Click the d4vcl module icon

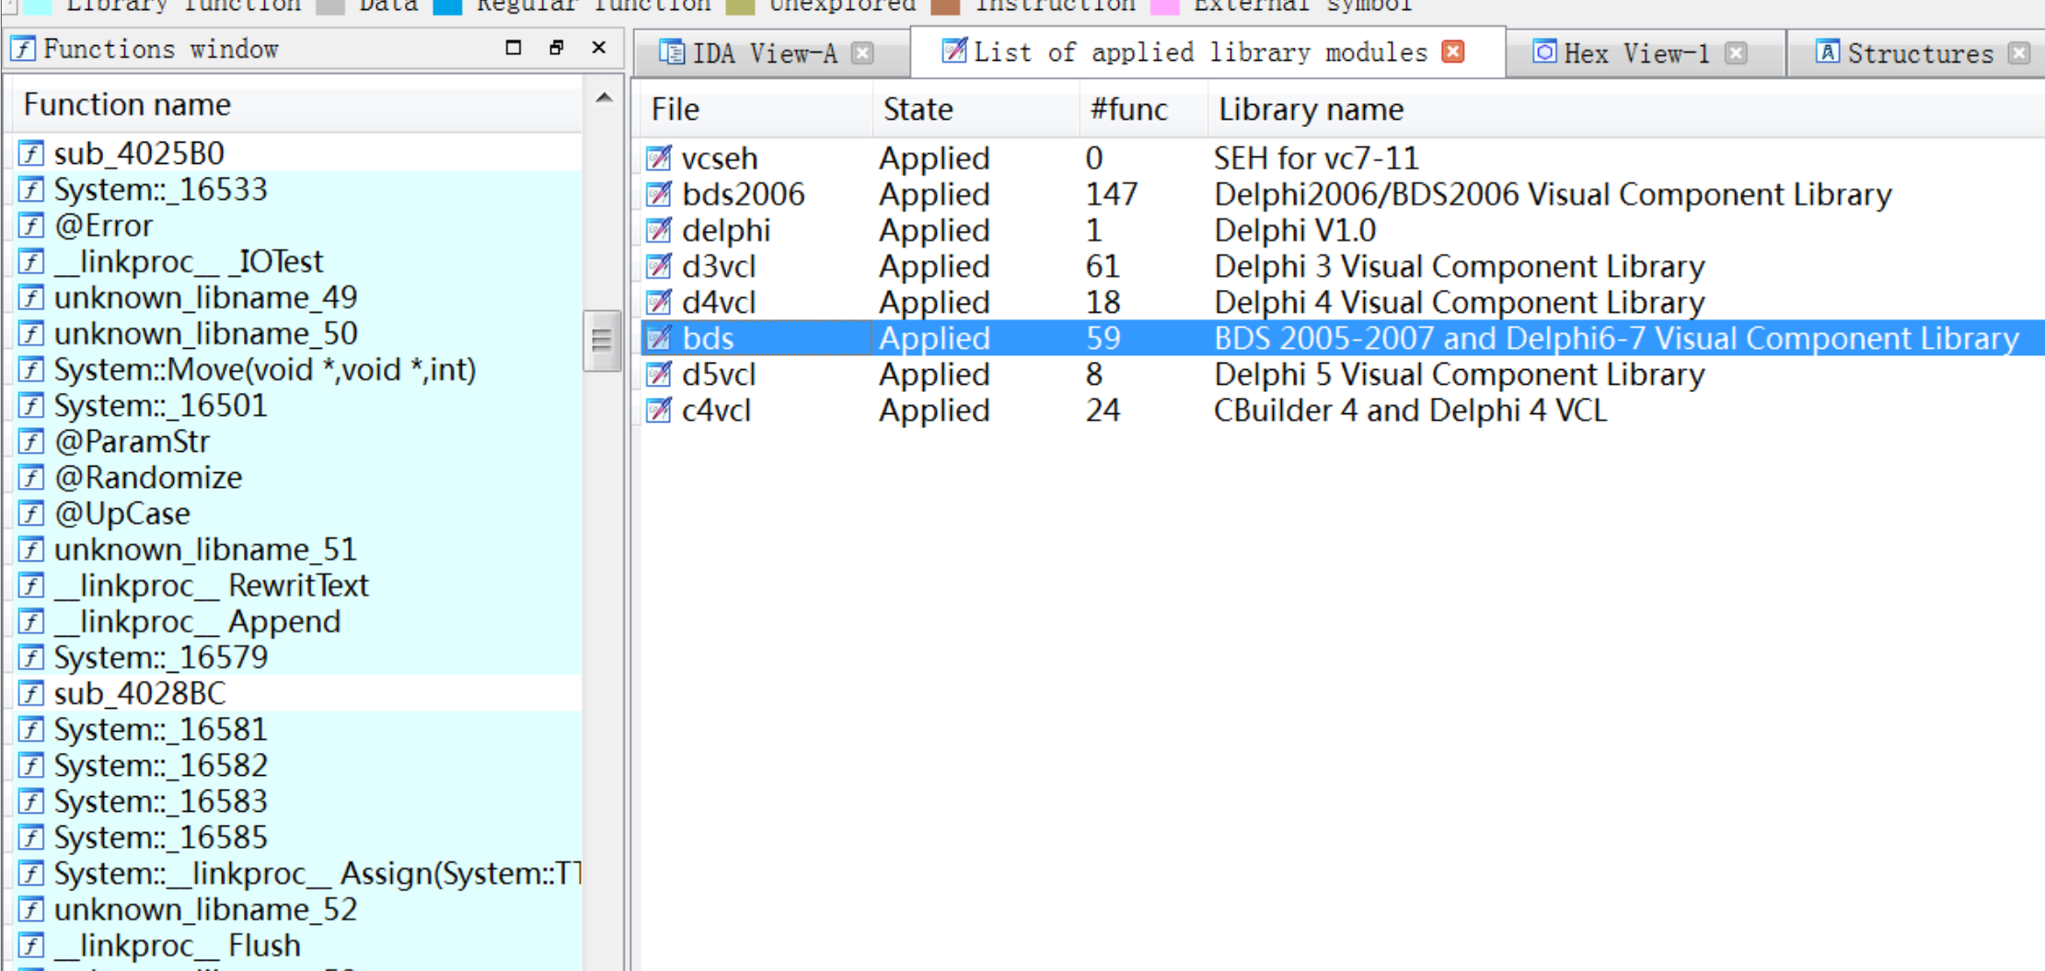[x=658, y=302]
